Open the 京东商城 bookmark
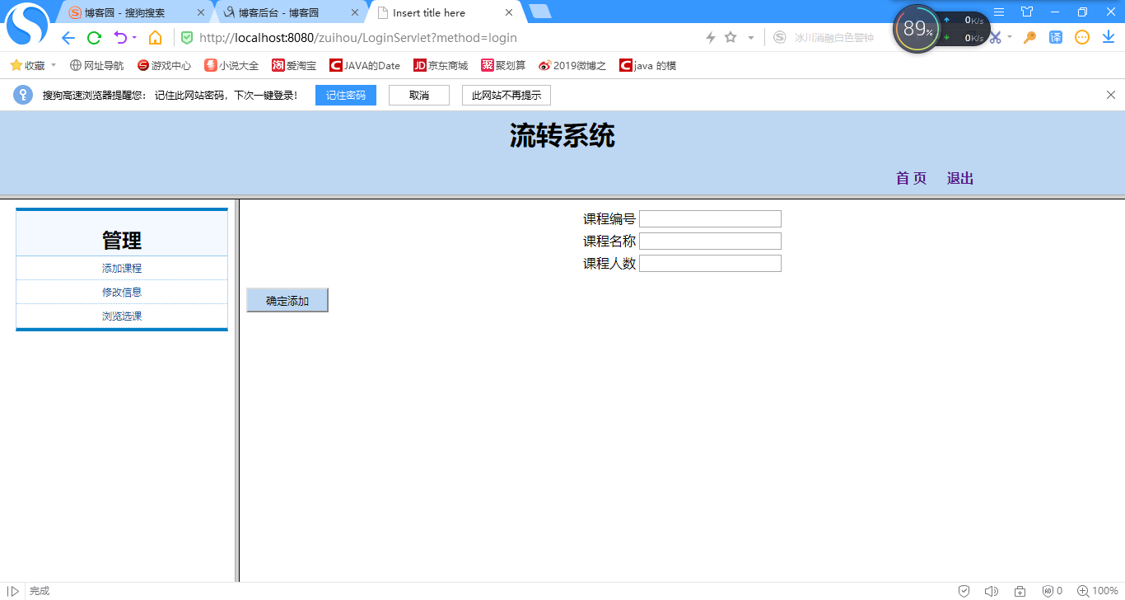Viewport: 1125px width, 600px height. 441,65
